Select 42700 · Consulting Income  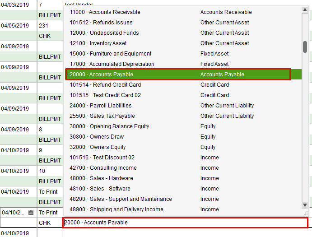(x=183, y=168)
